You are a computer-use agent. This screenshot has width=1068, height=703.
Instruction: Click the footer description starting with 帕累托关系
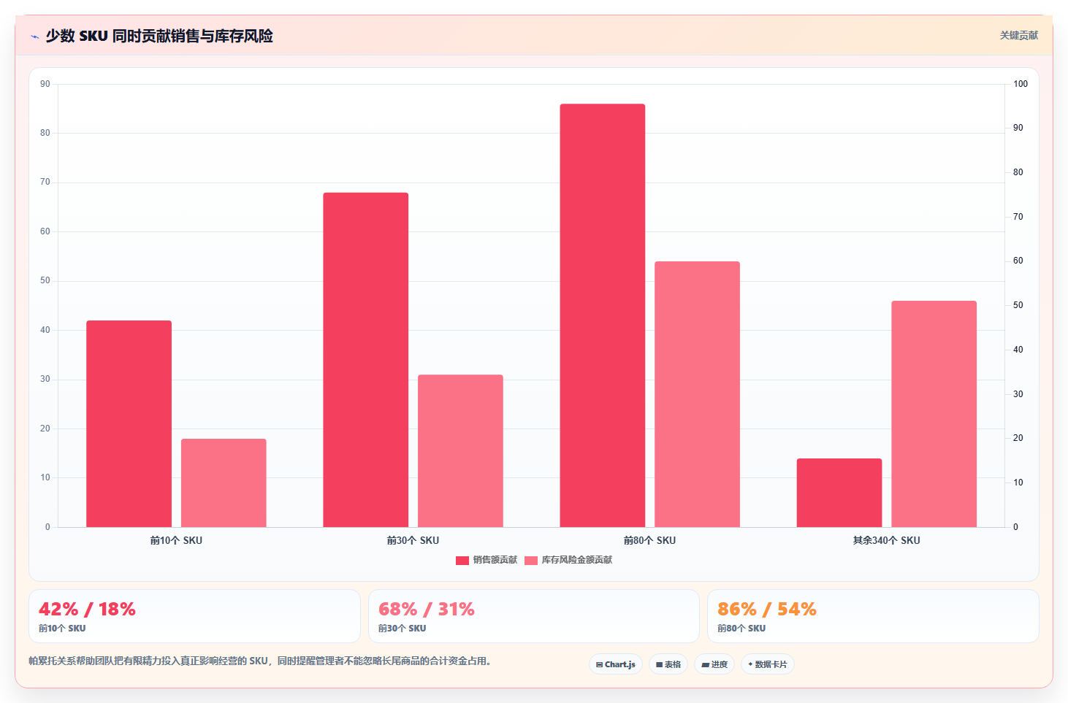coord(262,661)
